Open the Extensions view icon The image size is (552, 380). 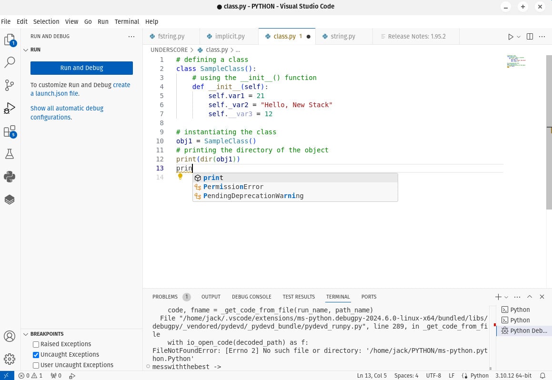(x=10, y=131)
